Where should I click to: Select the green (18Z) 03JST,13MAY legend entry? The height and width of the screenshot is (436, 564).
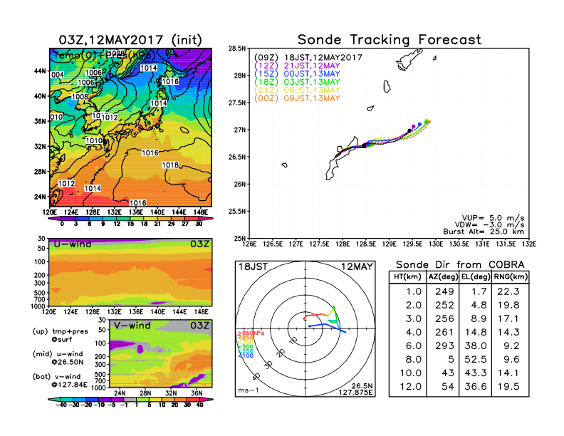297,82
